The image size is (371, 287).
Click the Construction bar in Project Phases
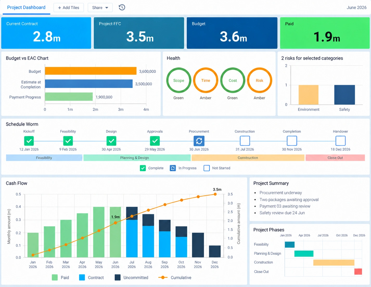point(334,263)
